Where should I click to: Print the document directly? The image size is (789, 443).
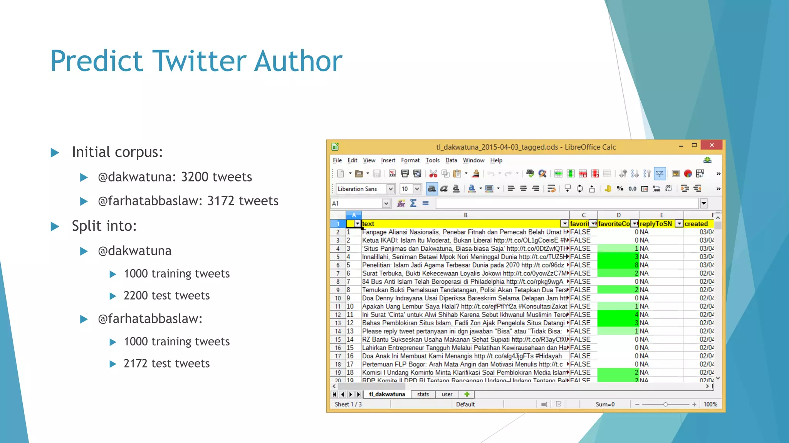tap(405, 174)
